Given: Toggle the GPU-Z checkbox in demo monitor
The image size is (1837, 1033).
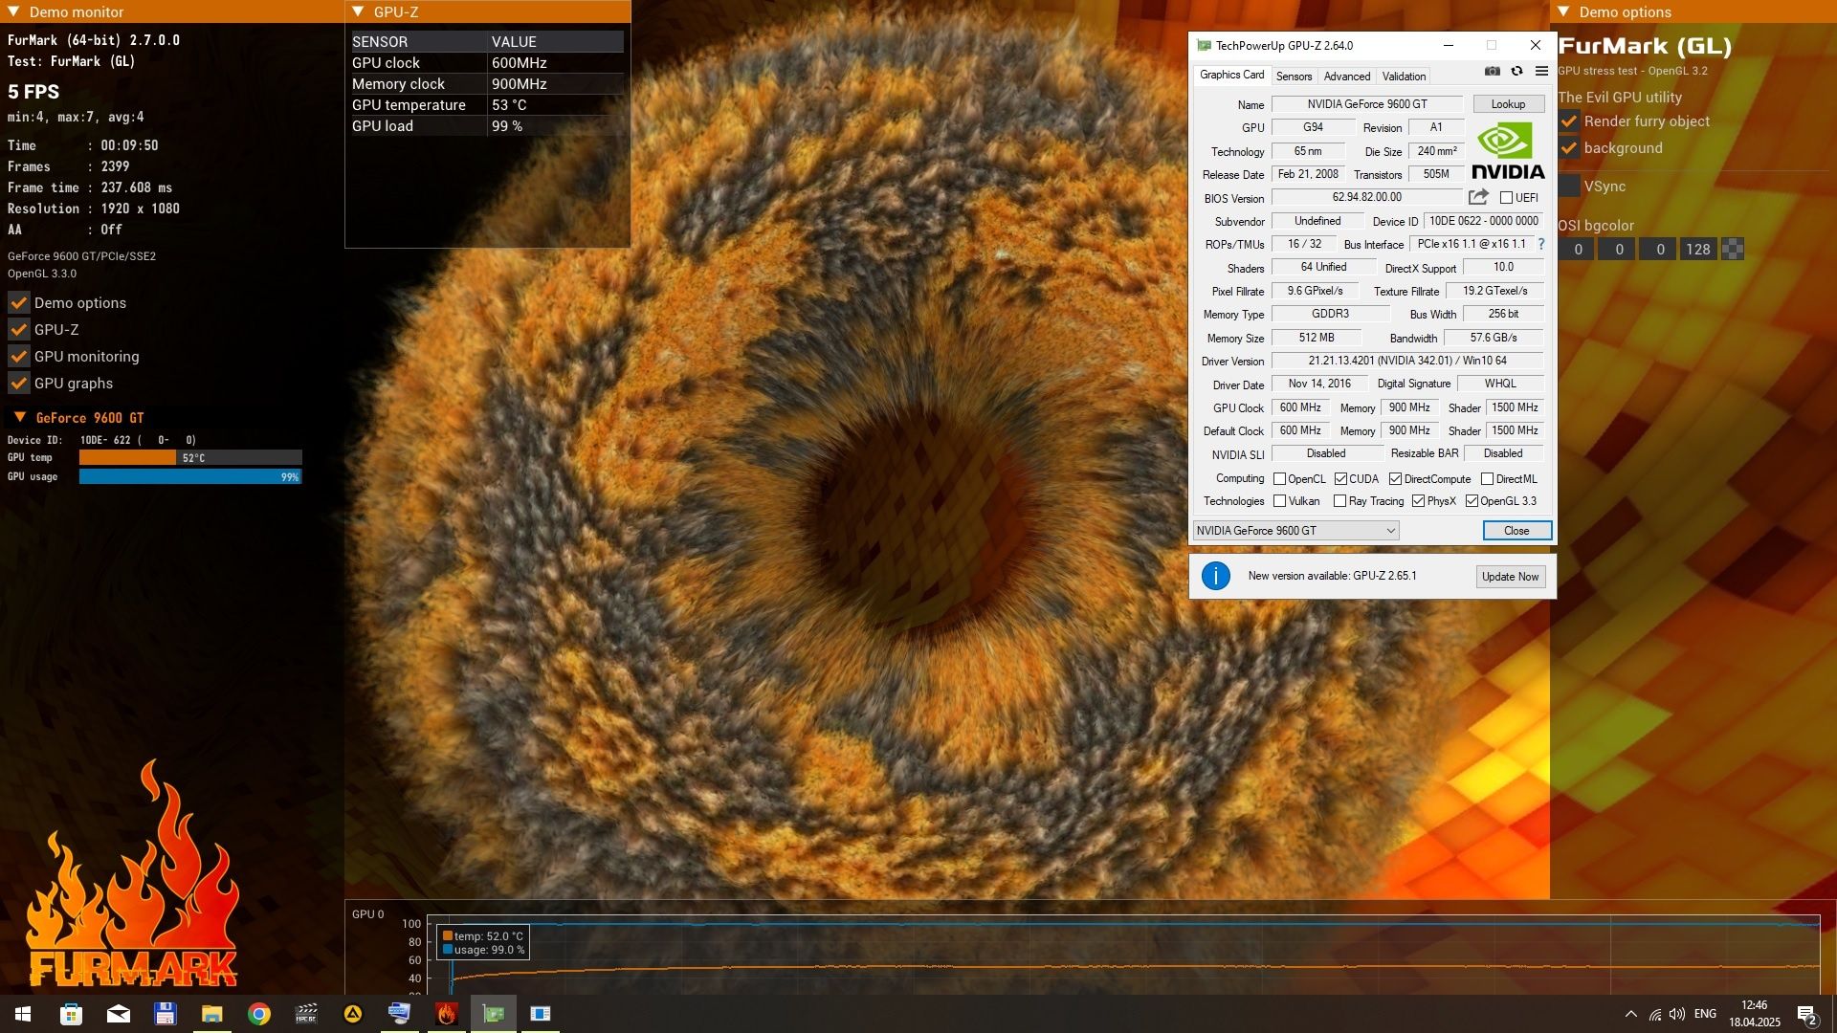Looking at the screenshot, I should [18, 330].
